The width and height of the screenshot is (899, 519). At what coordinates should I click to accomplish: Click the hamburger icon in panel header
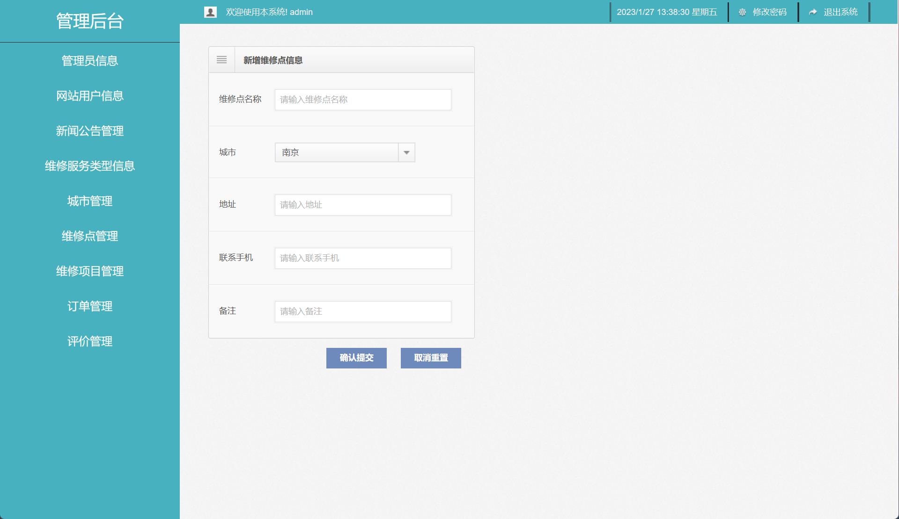(x=221, y=60)
